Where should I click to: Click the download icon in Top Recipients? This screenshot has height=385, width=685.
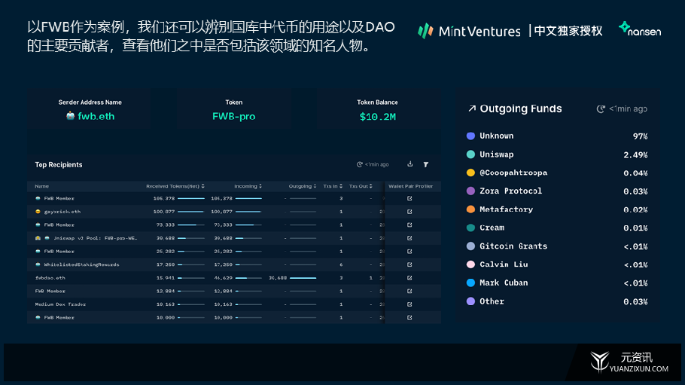(409, 164)
